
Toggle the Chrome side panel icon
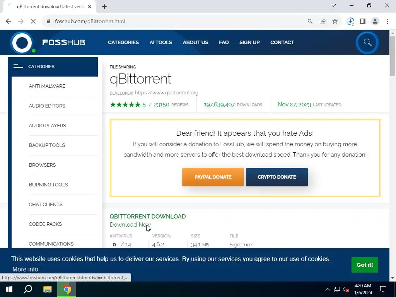(363, 22)
